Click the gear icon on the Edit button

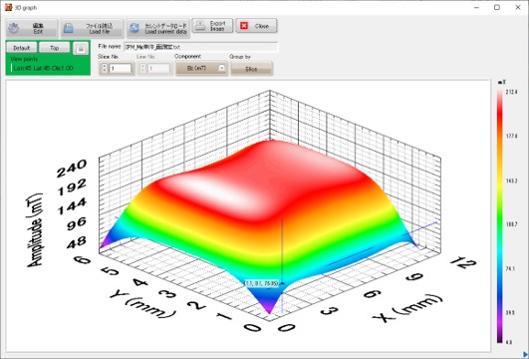(x=14, y=28)
